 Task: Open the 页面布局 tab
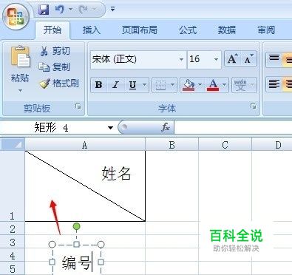point(140,30)
